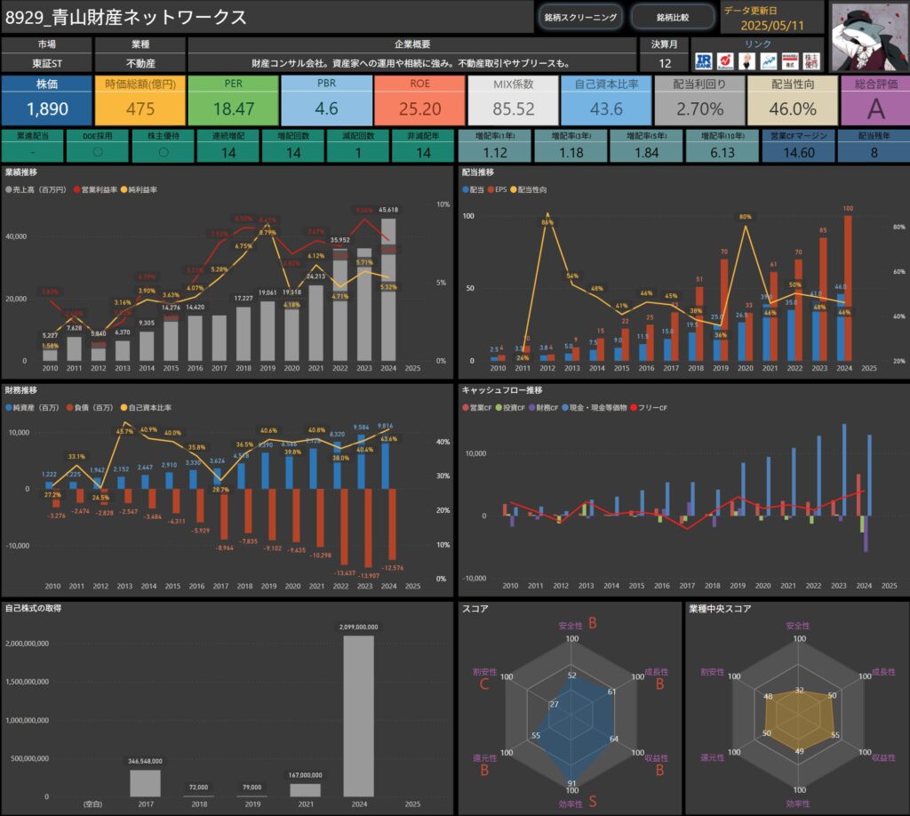Screen dimensions: 910x816
Task: Select the 負債（百万） legend item
Action: click(x=90, y=408)
